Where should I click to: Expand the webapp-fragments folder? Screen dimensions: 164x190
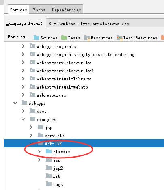[x=23, y=46]
